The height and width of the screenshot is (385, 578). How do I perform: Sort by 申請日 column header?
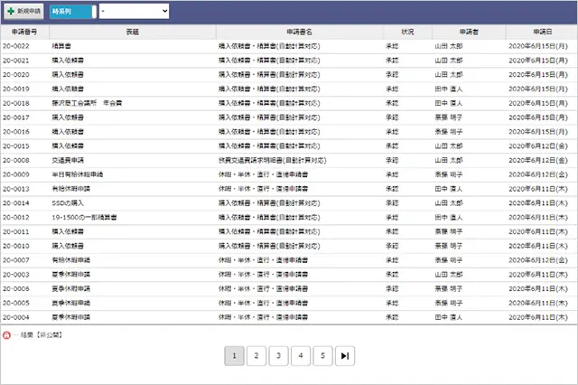tap(542, 32)
